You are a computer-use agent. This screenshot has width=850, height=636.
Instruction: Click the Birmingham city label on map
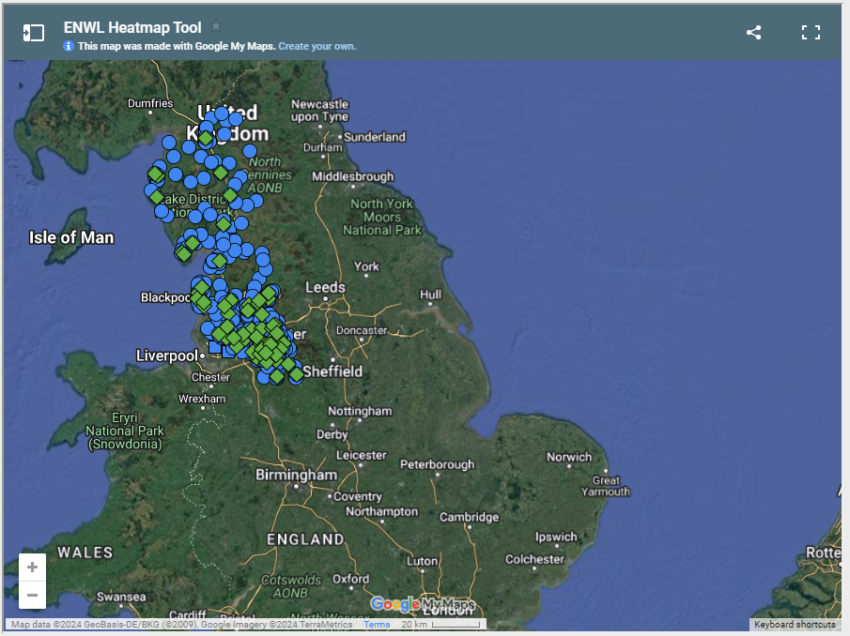[296, 475]
